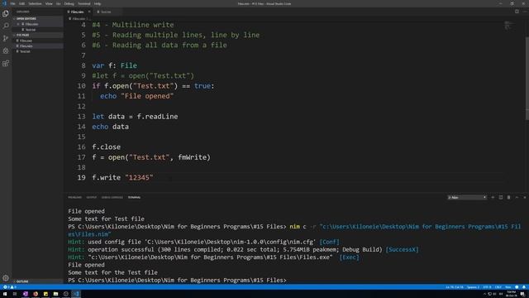
Task: Click the editor minimap
Action: (509, 26)
